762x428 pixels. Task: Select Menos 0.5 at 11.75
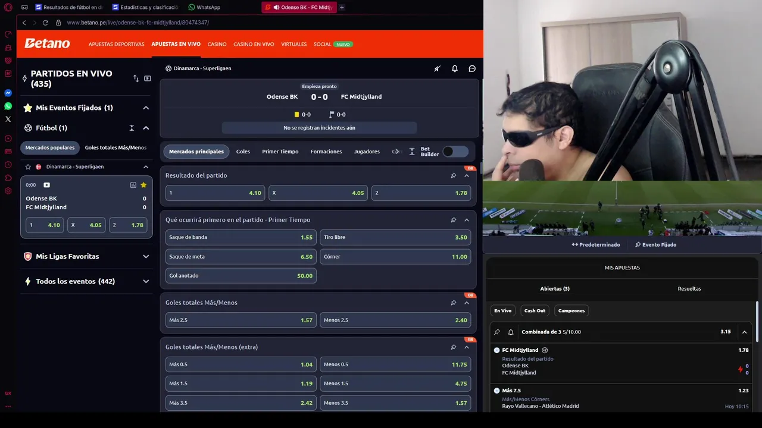click(x=395, y=364)
